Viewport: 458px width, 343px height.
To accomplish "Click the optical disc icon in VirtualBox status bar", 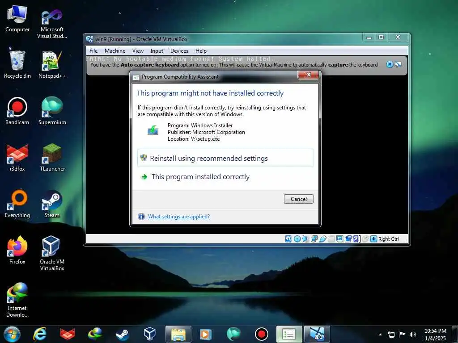I will pos(297,239).
